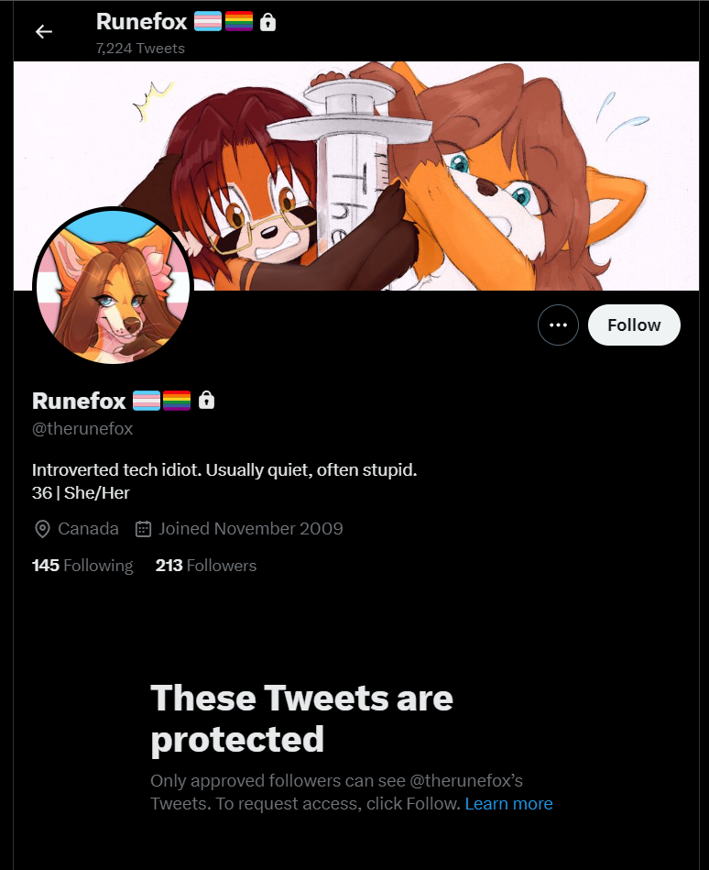
Task: Follow the Runefox account
Action: point(634,325)
